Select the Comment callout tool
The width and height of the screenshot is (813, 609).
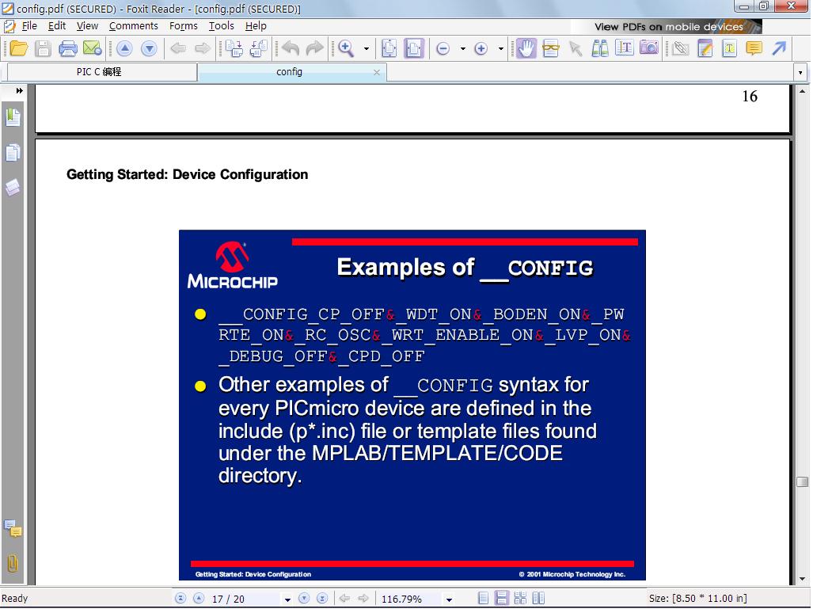(754, 49)
